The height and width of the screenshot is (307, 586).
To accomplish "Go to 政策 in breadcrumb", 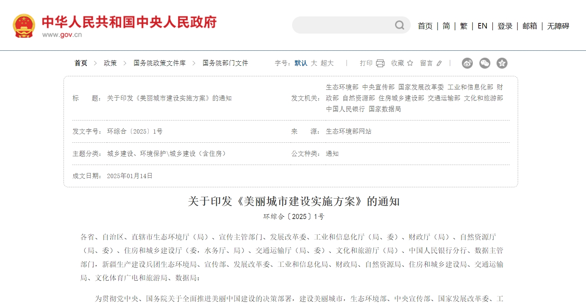I will pos(110,63).
